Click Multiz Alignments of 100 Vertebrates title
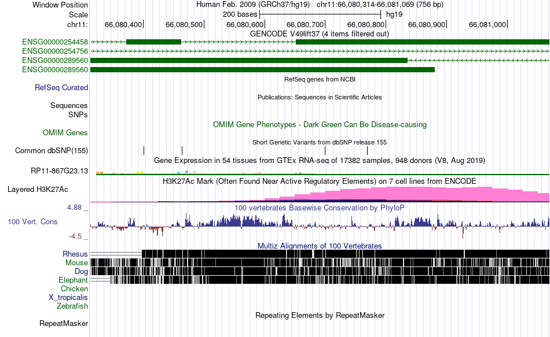The height and width of the screenshot is (337, 550). pos(320,246)
